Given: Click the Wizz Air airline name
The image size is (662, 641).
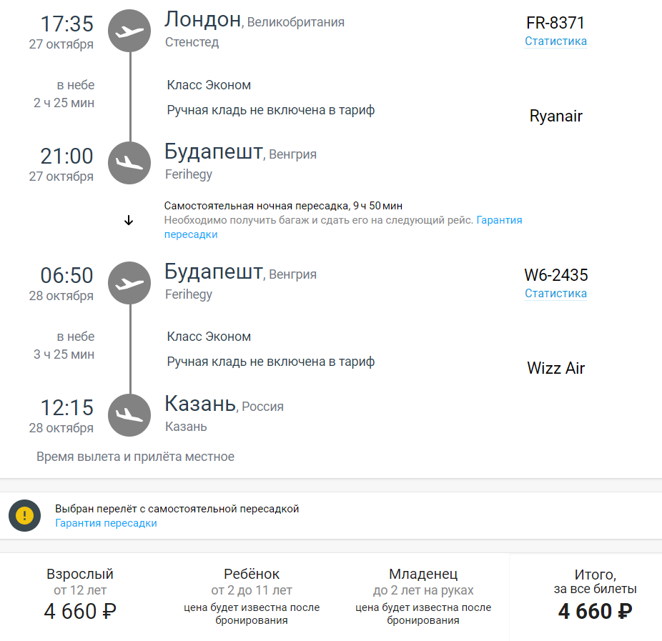Looking at the screenshot, I should pyautogui.click(x=555, y=368).
